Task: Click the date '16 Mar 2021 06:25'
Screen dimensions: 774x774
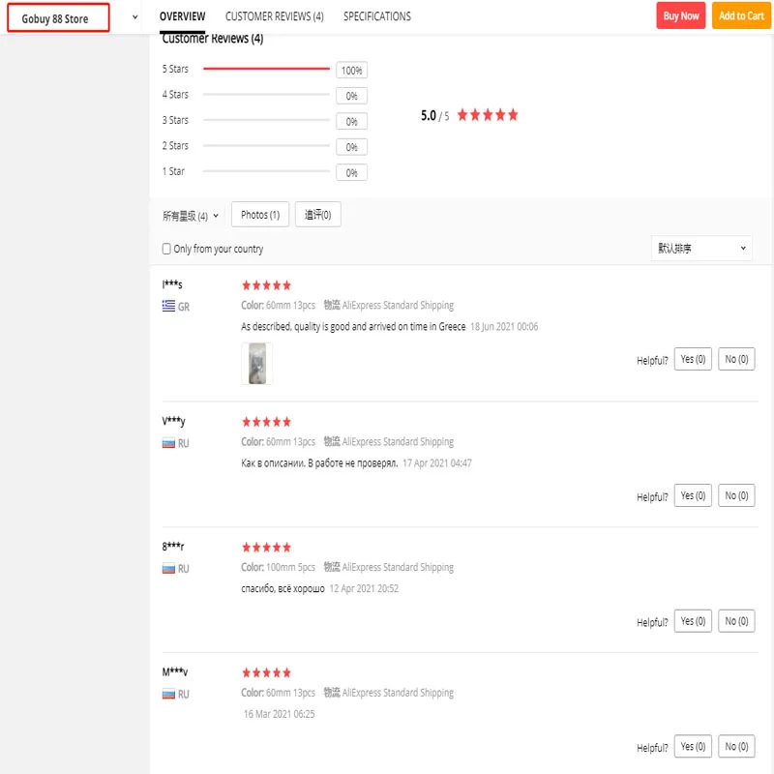Action: click(279, 714)
